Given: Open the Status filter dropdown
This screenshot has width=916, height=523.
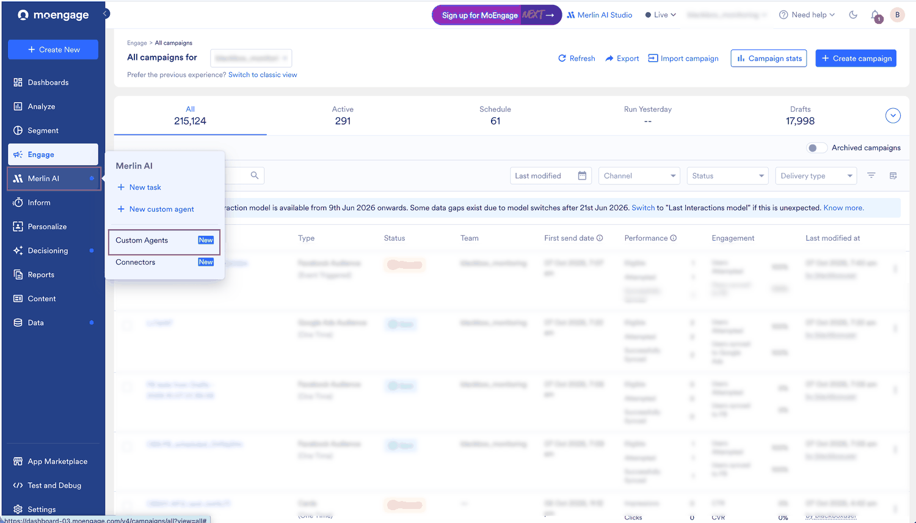Looking at the screenshot, I should 727,176.
